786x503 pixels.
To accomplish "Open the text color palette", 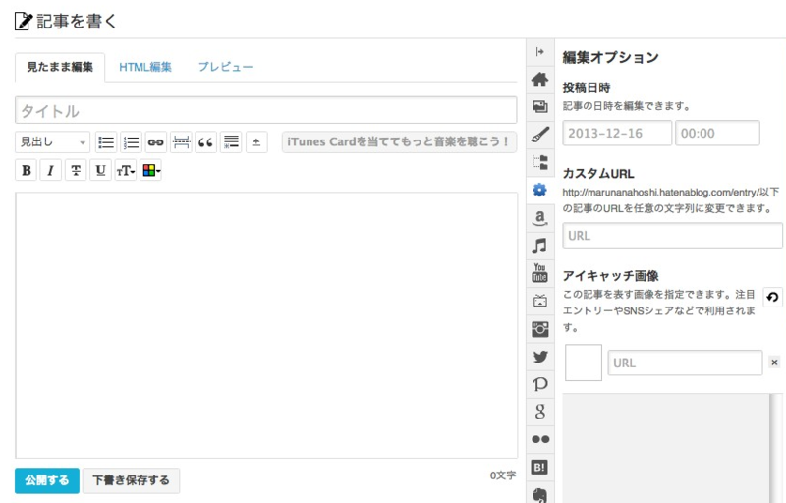I will pos(151,170).
